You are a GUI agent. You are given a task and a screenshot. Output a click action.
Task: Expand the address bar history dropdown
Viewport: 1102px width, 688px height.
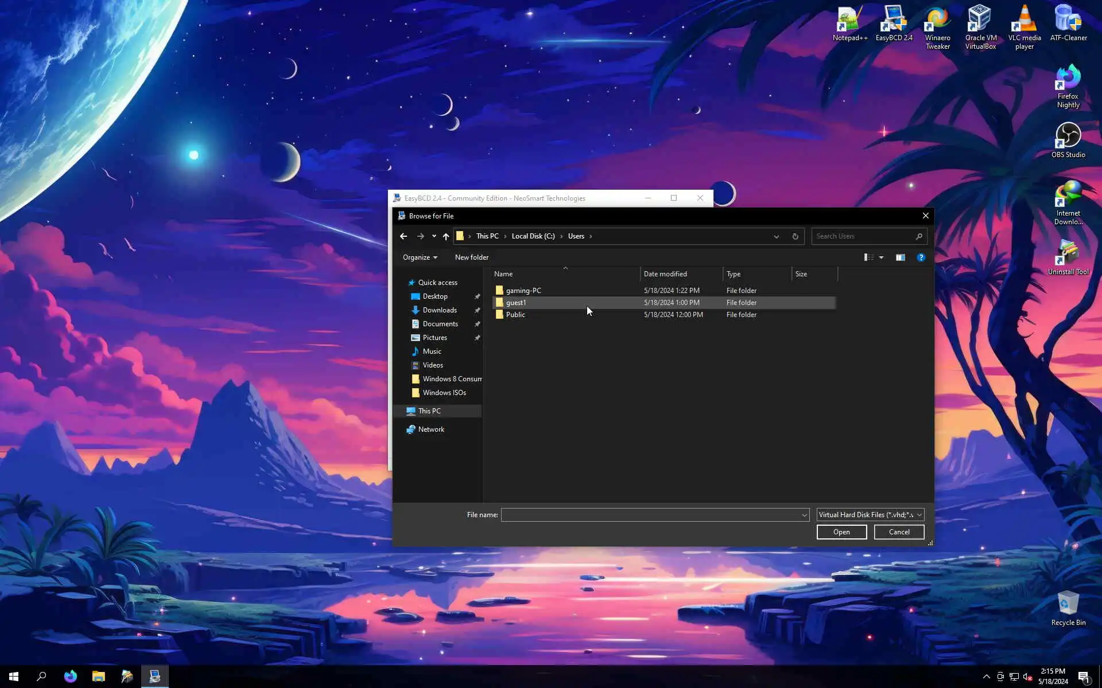776,236
